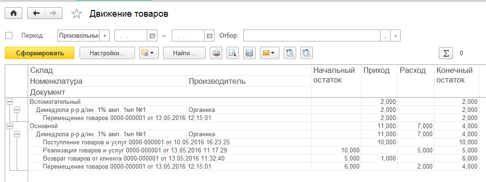
Task: Collapse the Основной warehouse group
Action: point(10,126)
